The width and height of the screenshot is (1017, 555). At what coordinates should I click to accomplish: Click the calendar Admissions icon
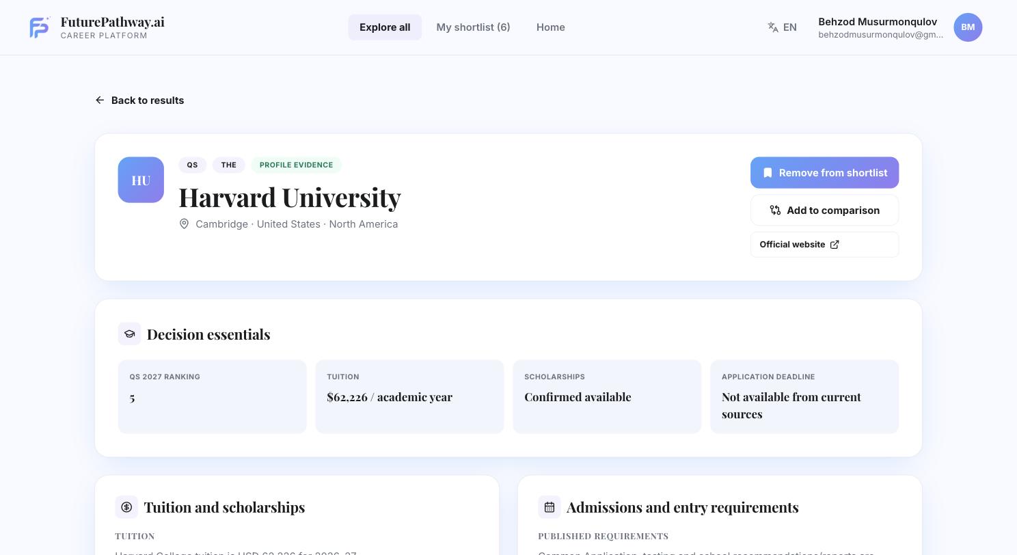(x=550, y=507)
